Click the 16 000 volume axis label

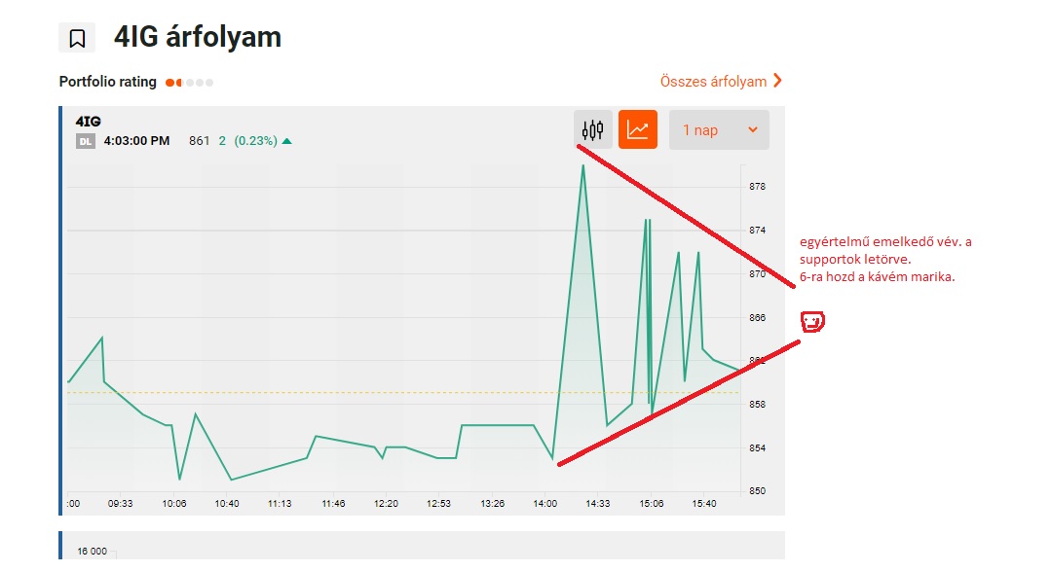(92, 552)
